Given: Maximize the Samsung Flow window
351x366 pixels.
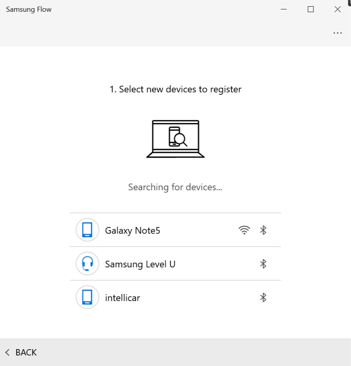Looking at the screenshot, I should (x=311, y=9).
